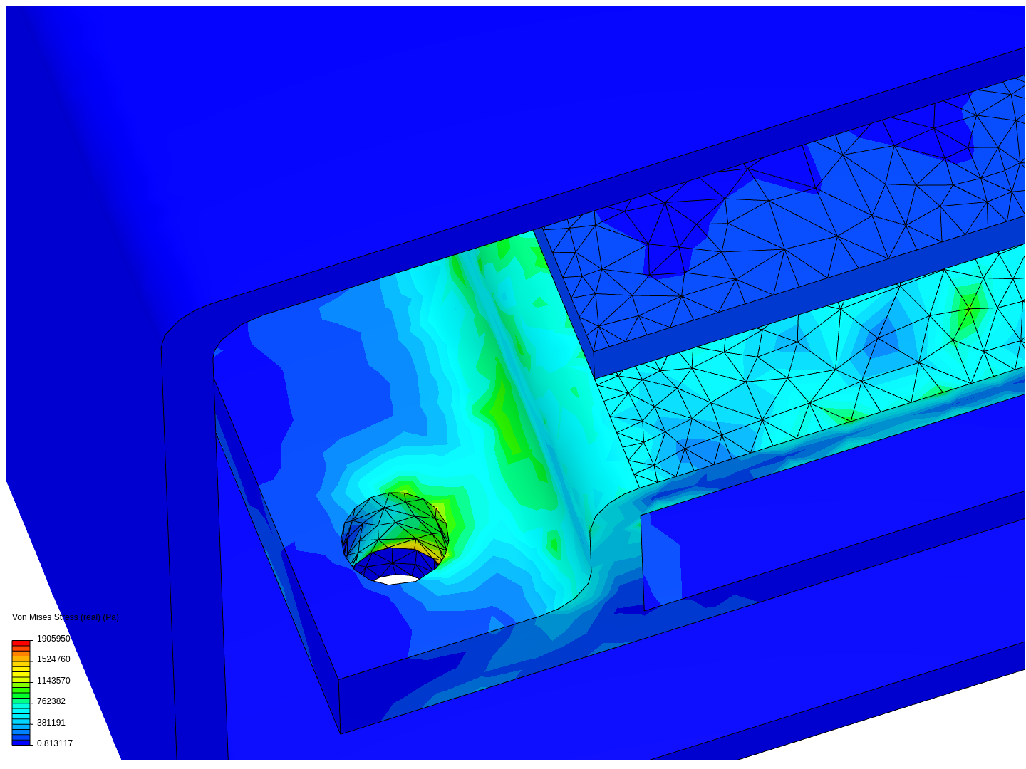Click the legend value 1143570
1026x769 pixels.
tap(53, 681)
